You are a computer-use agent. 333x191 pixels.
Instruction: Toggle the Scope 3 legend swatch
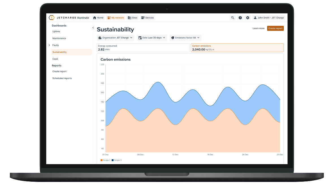click(x=113, y=160)
